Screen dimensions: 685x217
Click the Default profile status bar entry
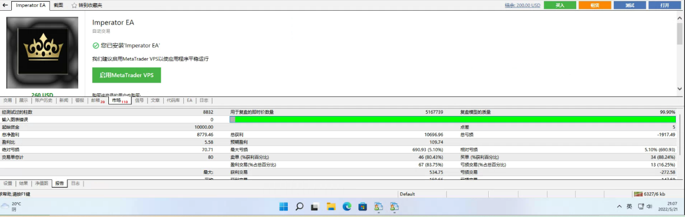coord(407,194)
